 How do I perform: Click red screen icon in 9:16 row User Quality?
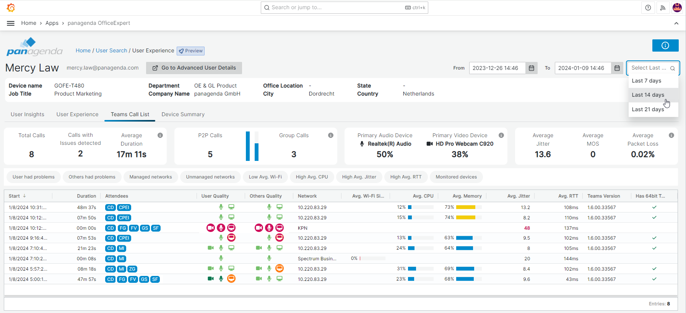coord(231,237)
